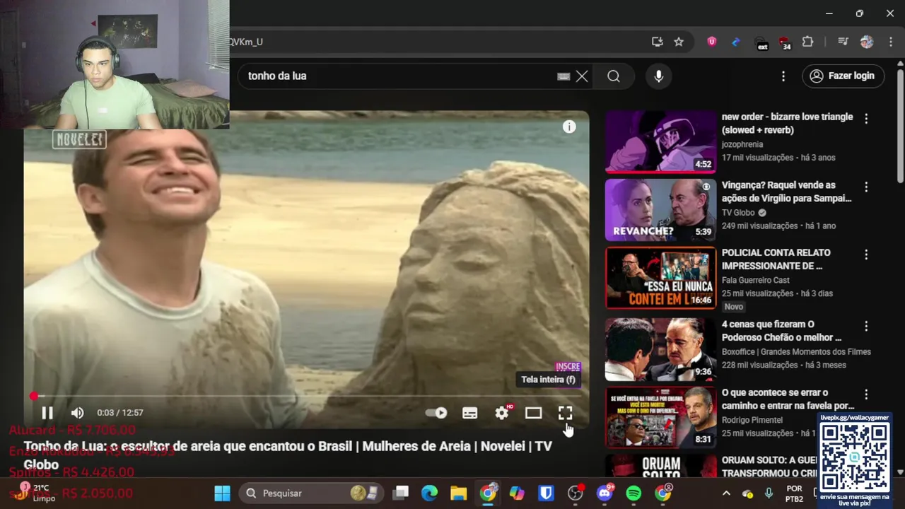Open the video info card icon
The height and width of the screenshot is (509, 905).
click(x=569, y=127)
